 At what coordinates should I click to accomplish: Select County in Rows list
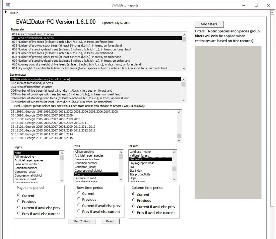pos(96,174)
